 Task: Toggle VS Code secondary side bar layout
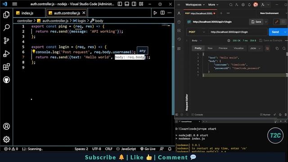tap(134, 4)
